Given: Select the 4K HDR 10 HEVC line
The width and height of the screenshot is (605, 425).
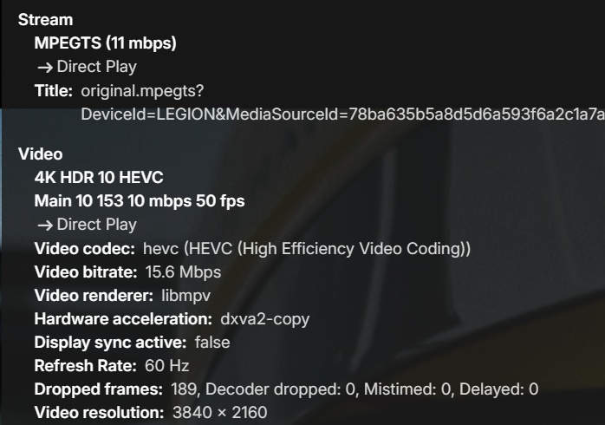Looking at the screenshot, I should pos(99,178).
